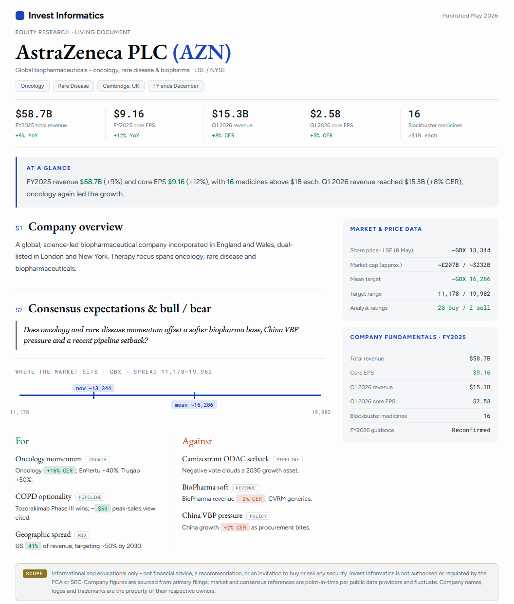This screenshot has width=514, height=604.
Task: Click the $9.16 FY2025 core EPS figure
Action: point(129,114)
